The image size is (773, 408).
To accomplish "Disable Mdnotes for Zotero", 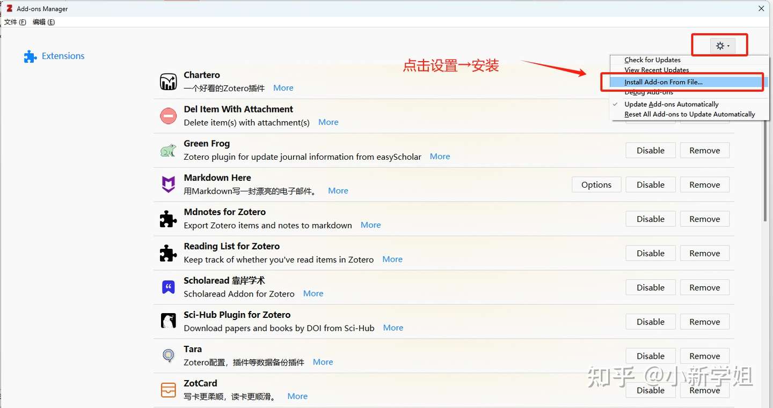I will pos(651,219).
